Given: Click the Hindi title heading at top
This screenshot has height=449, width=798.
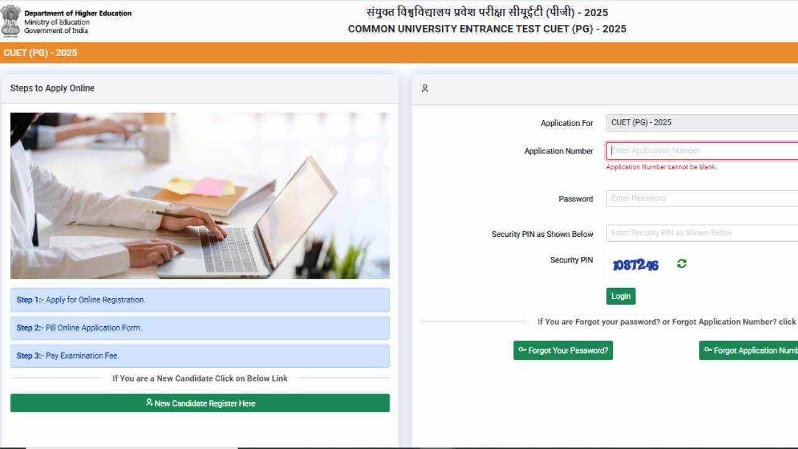Looking at the screenshot, I should pos(487,12).
